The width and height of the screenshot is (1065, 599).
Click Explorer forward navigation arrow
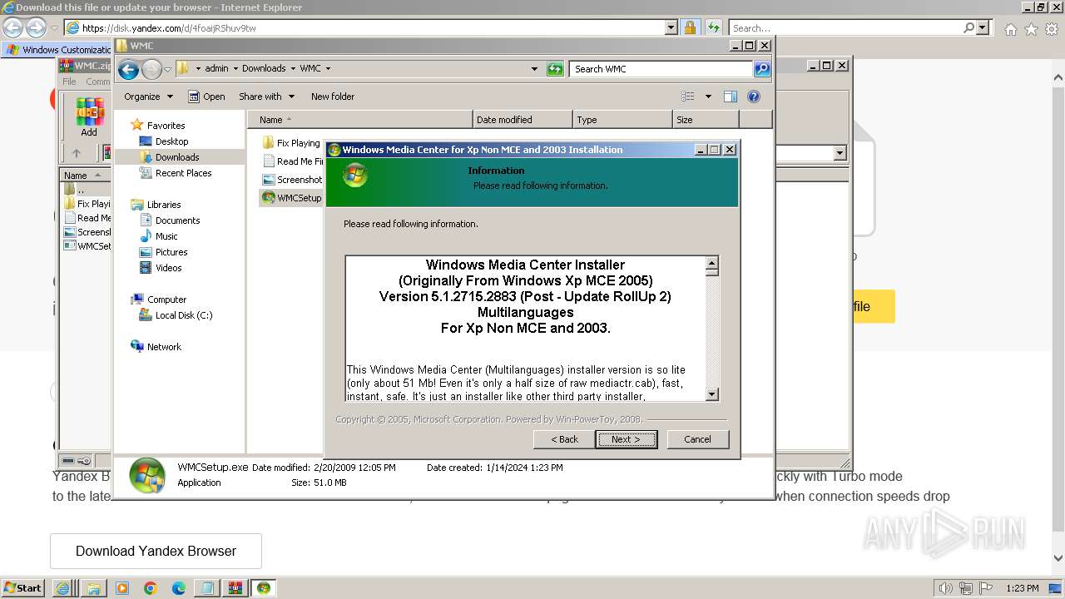tap(151, 69)
